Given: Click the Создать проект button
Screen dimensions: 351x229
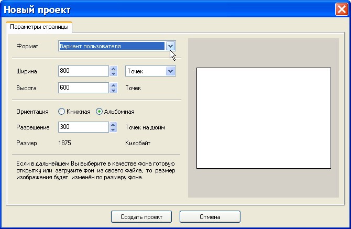Looking at the screenshot, I should [x=141, y=217].
